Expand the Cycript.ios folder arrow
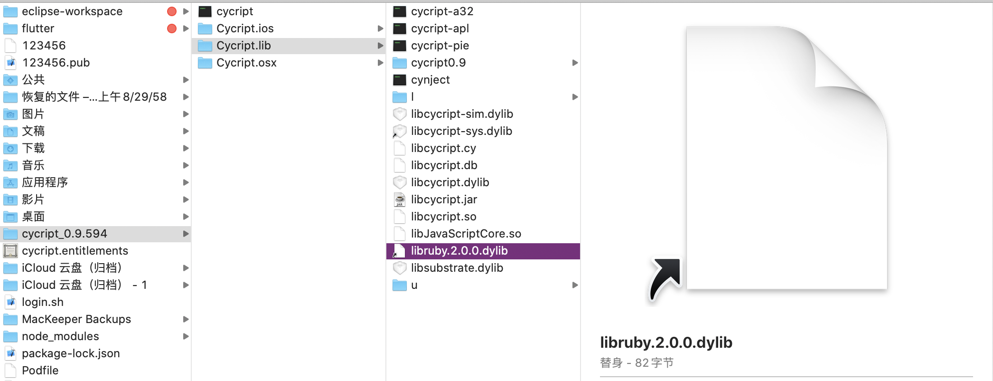Viewport: 993px width, 381px height. 380,29
